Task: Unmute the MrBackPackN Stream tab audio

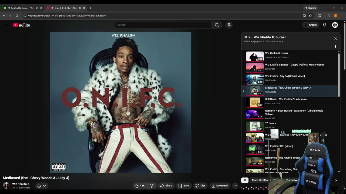Action: click(37, 8)
